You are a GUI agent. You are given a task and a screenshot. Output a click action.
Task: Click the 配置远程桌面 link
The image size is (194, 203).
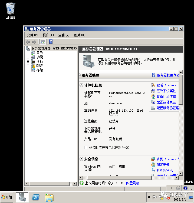coord(166,102)
